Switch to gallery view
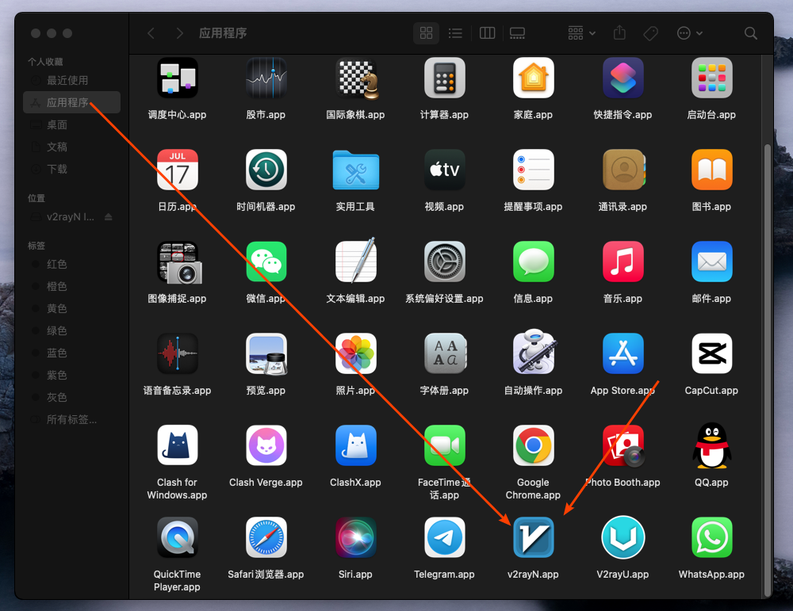This screenshot has width=793, height=611. pyautogui.click(x=517, y=32)
